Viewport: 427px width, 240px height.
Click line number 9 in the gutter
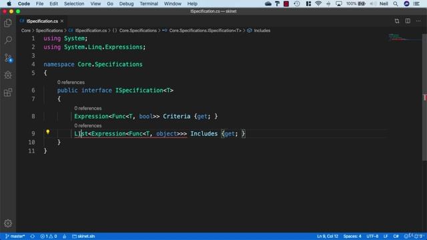point(33,133)
